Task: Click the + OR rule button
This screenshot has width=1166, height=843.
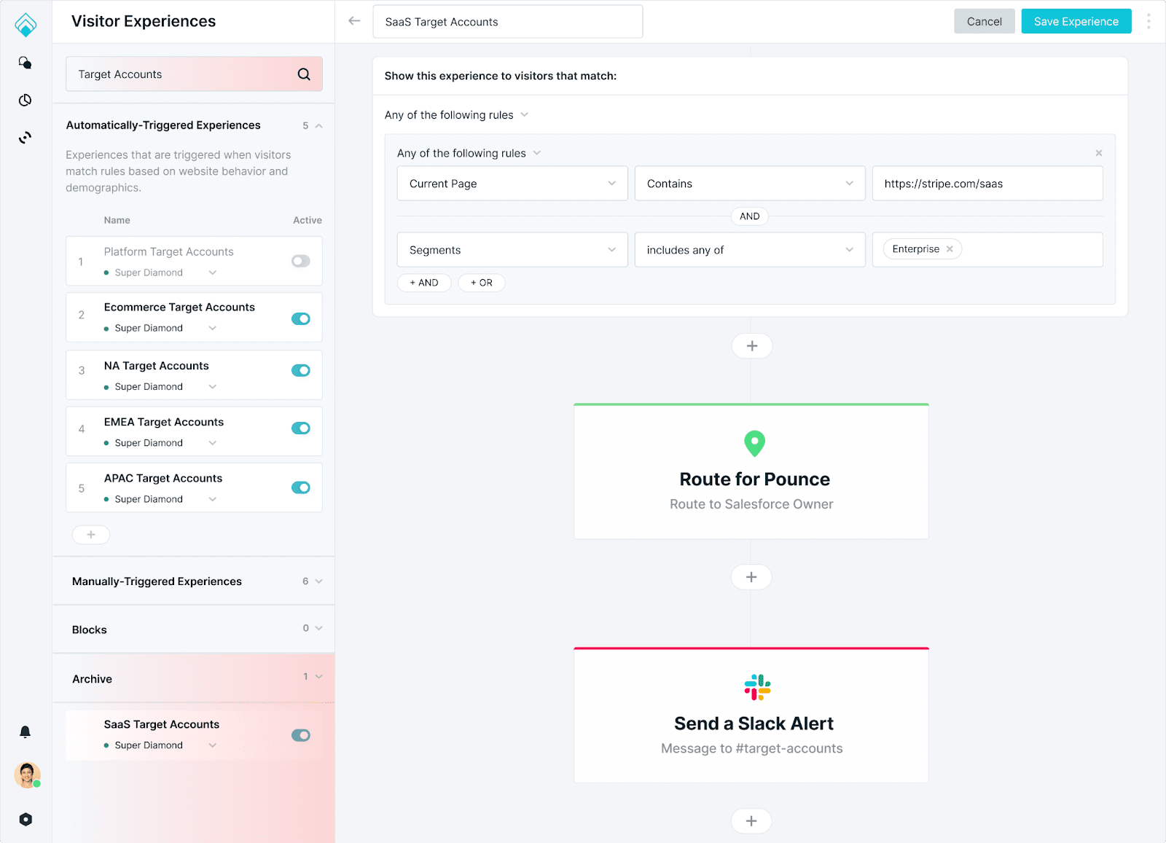Action: pos(482,283)
